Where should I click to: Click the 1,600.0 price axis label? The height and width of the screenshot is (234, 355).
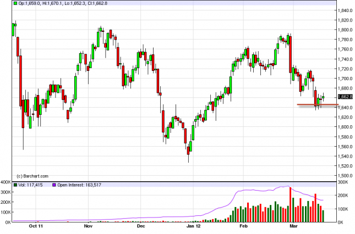coord(345,127)
